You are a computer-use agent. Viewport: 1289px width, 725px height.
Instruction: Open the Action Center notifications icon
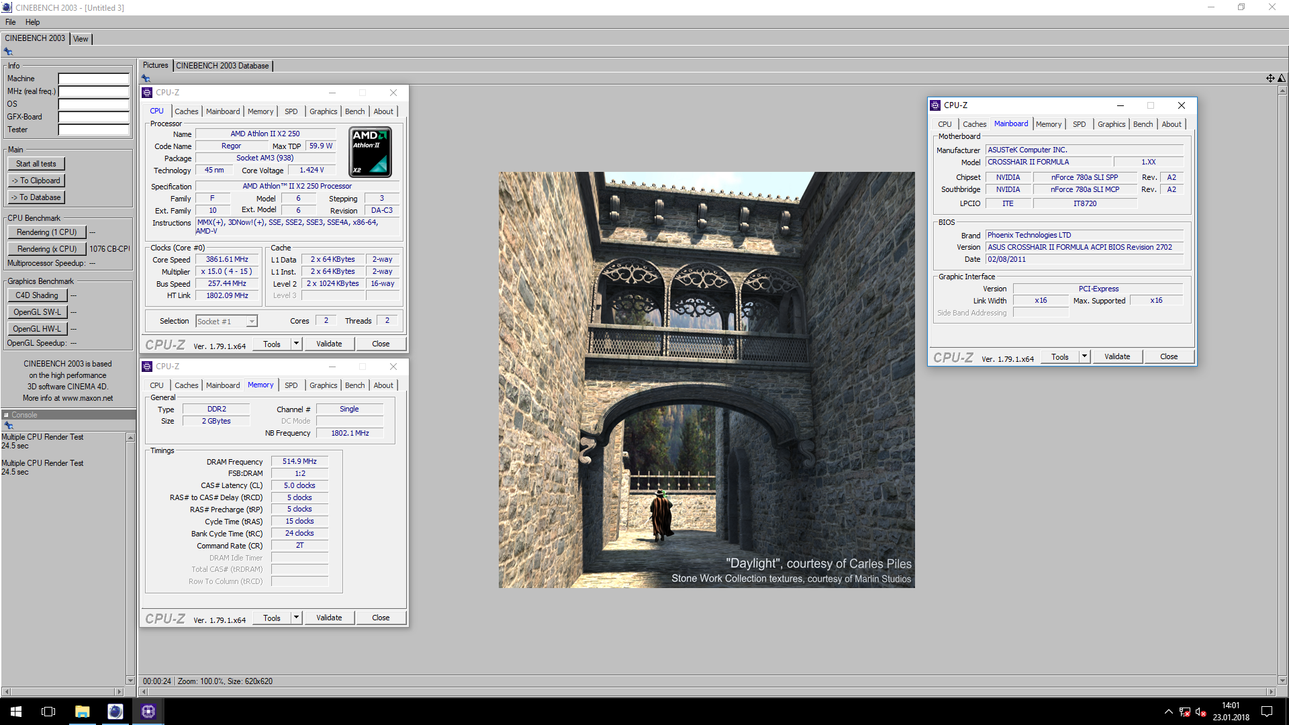[1267, 712]
